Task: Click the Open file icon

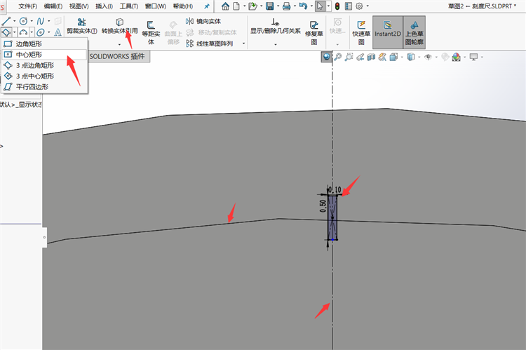Action: pyautogui.click(x=252, y=6)
